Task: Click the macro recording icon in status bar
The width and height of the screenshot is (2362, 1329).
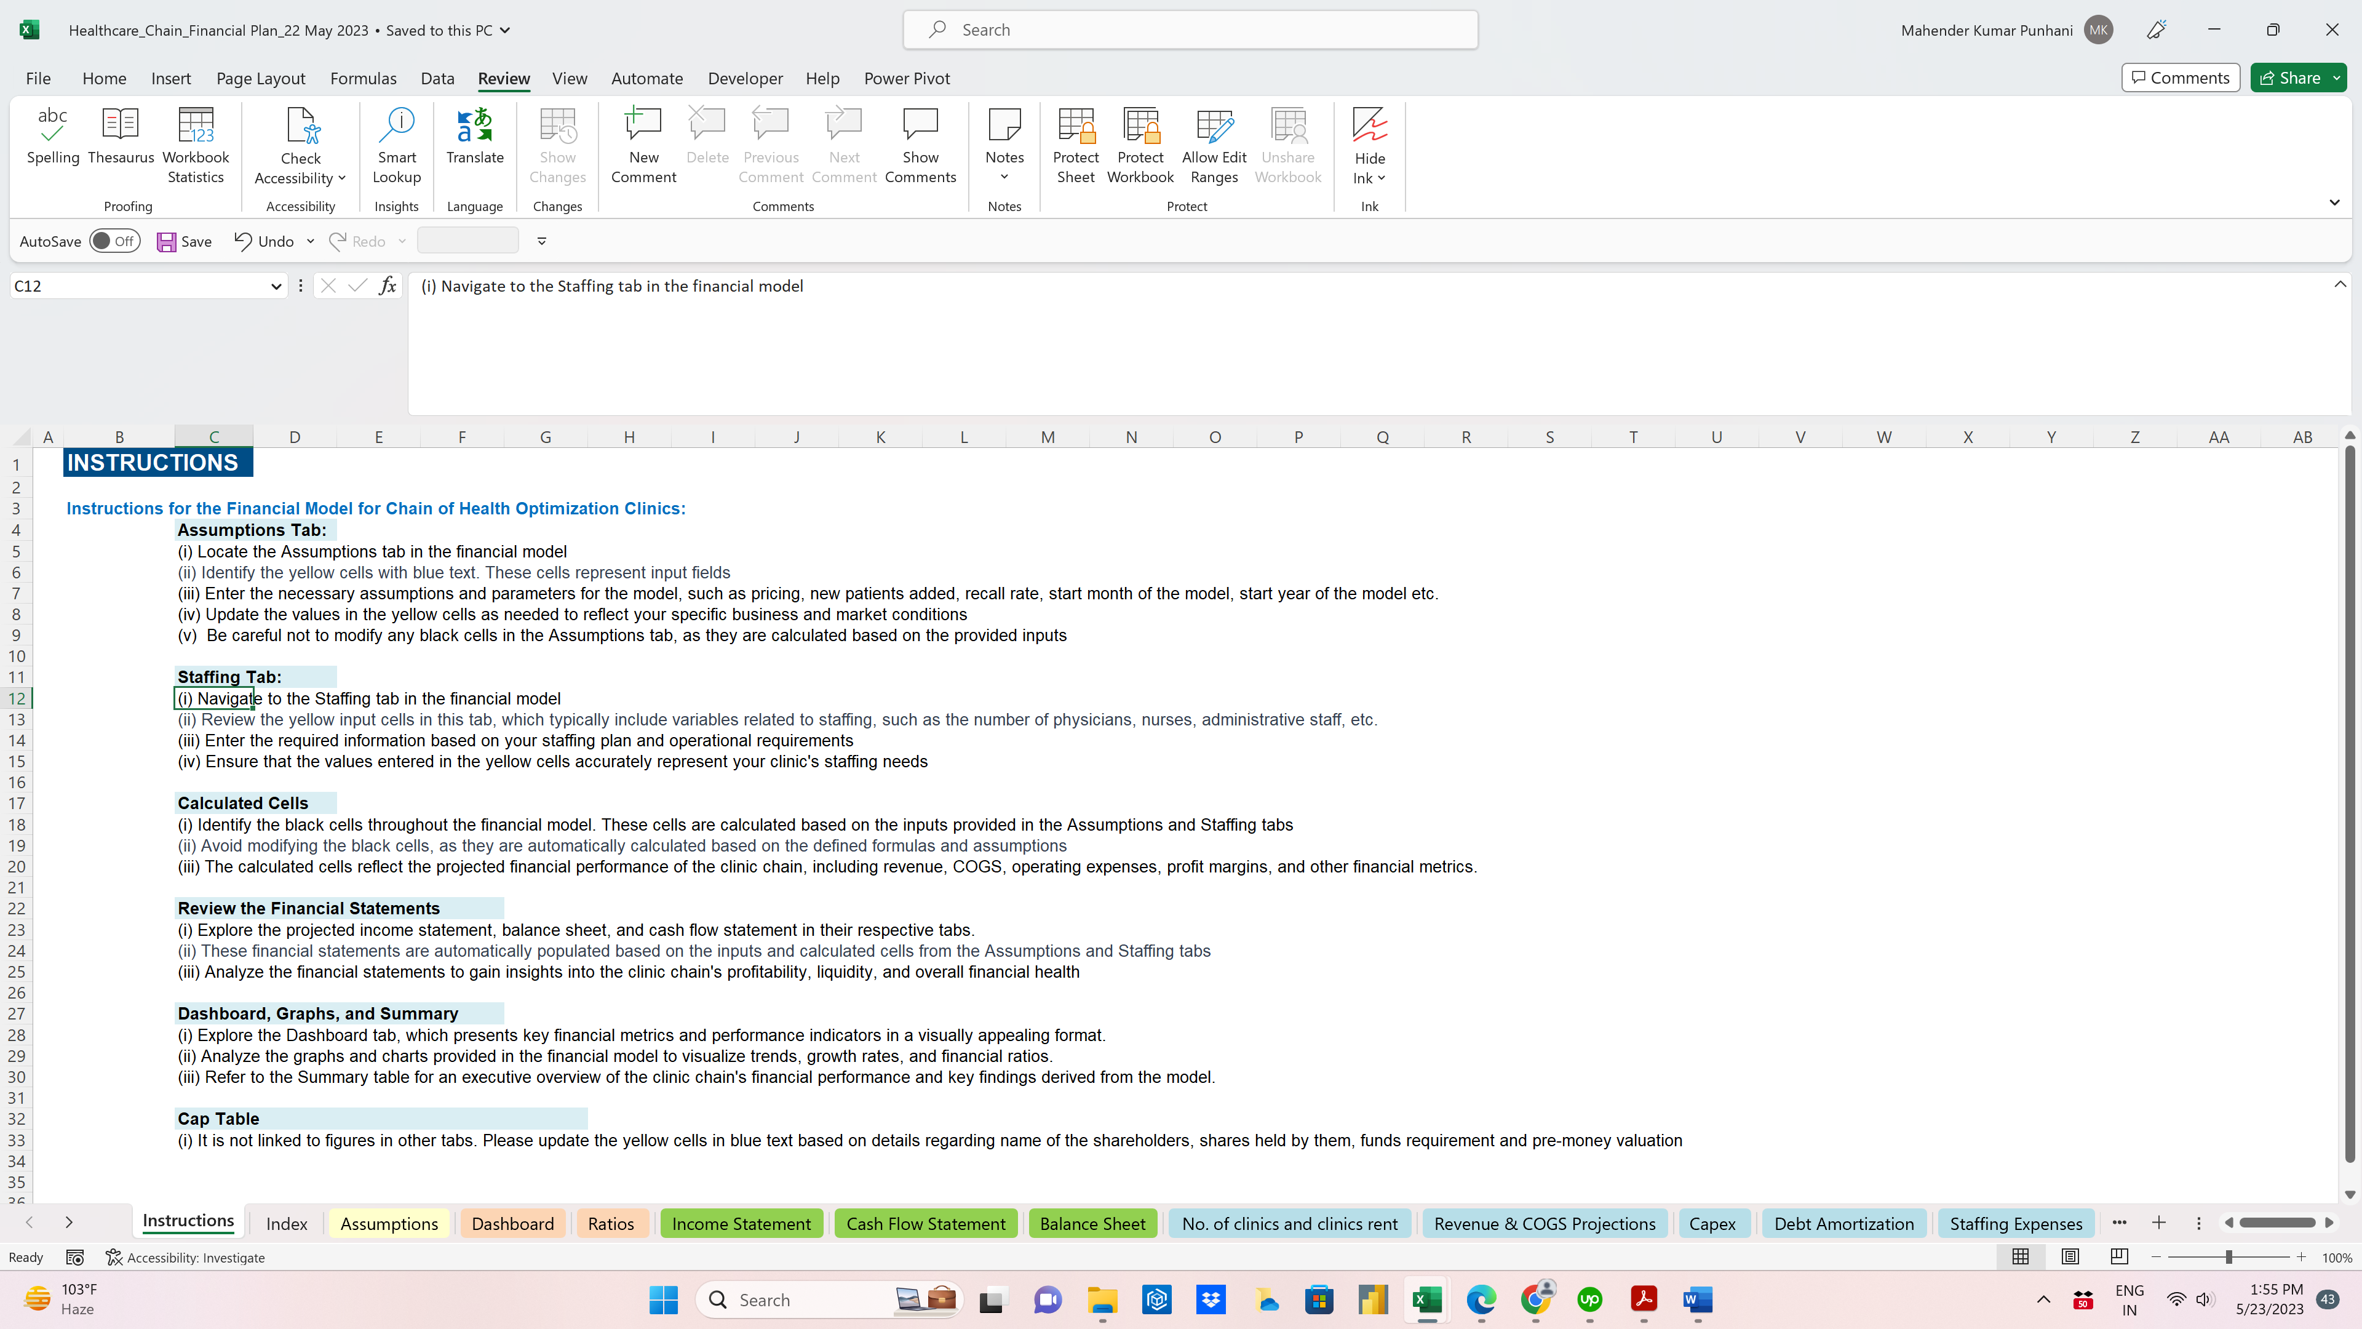Action: pos(75,1258)
